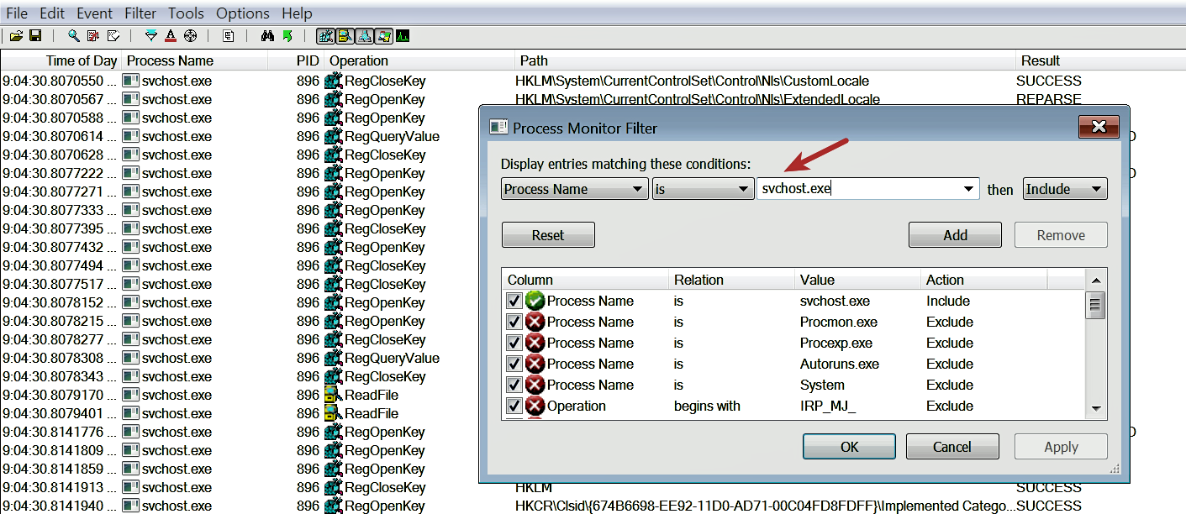
Task: Confirm the filter dialog with OK
Action: click(x=850, y=447)
